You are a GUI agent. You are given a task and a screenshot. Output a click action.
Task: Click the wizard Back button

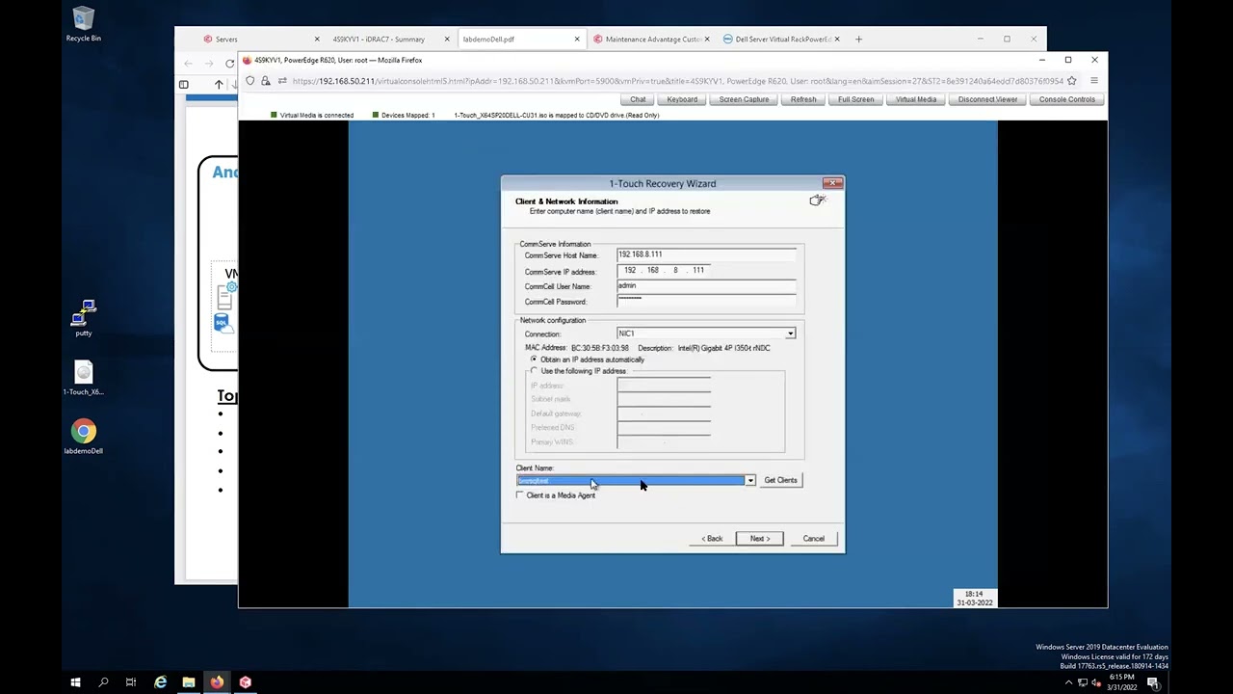click(712, 539)
